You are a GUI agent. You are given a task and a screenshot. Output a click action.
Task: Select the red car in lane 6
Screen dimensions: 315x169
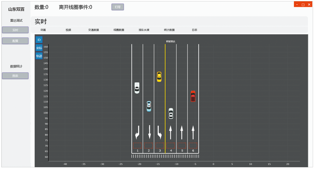coord(193,96)
